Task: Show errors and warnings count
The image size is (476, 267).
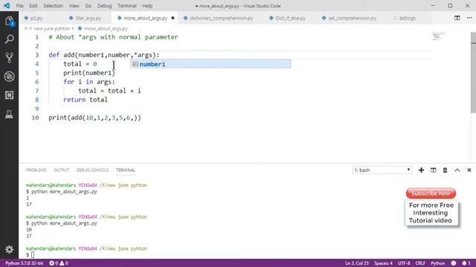Action: click(59, 263)
